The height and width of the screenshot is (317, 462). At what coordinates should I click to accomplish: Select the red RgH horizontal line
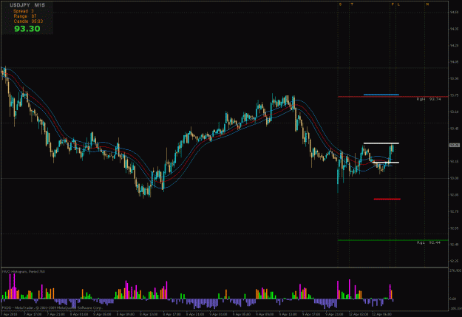tap(393, 96)
